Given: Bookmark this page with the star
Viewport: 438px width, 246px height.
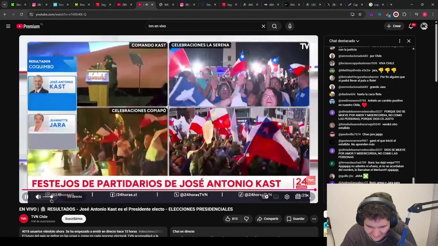Looking at the screenshot, I should [x=360, y=14].
